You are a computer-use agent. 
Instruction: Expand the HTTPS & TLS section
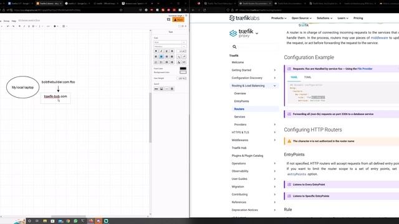275,133
